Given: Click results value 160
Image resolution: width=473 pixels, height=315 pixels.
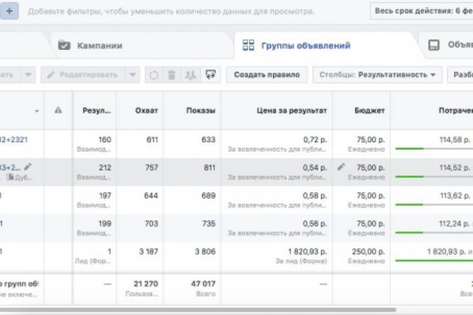Looking at the screenshot, I should [104, 140].
